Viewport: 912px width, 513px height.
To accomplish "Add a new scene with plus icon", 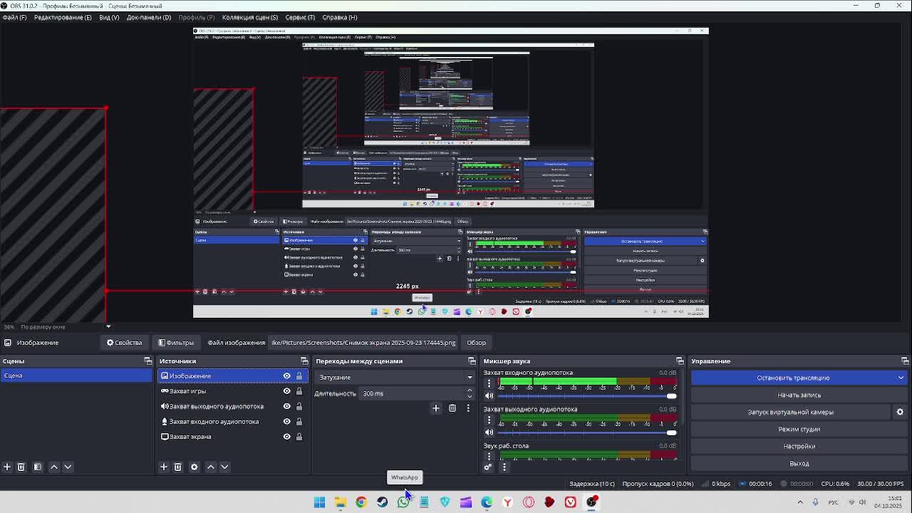I will (x=7, y=467).
